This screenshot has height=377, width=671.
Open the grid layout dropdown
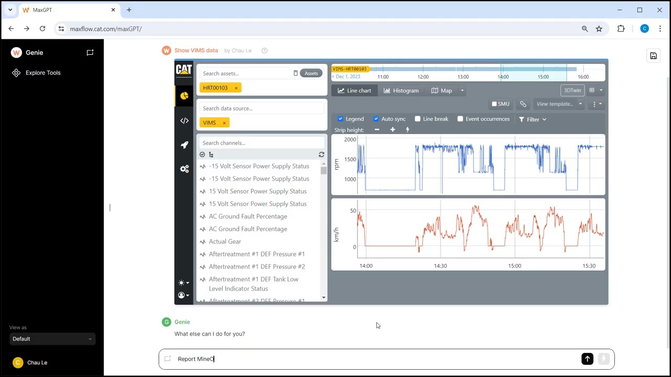[596, 91]
